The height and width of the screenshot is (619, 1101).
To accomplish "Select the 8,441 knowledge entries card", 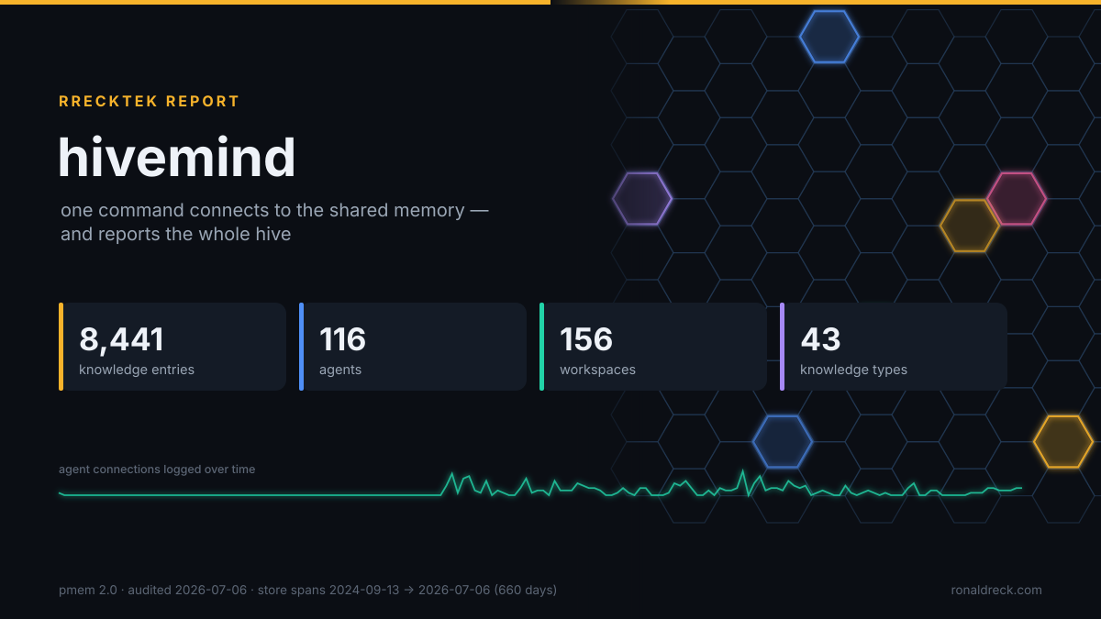I will pyautogui.click(x=172, y=347).
